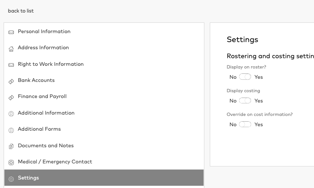Click the medical cross icon for Emergency Contact
314x188 pixels.
(11, 162)
